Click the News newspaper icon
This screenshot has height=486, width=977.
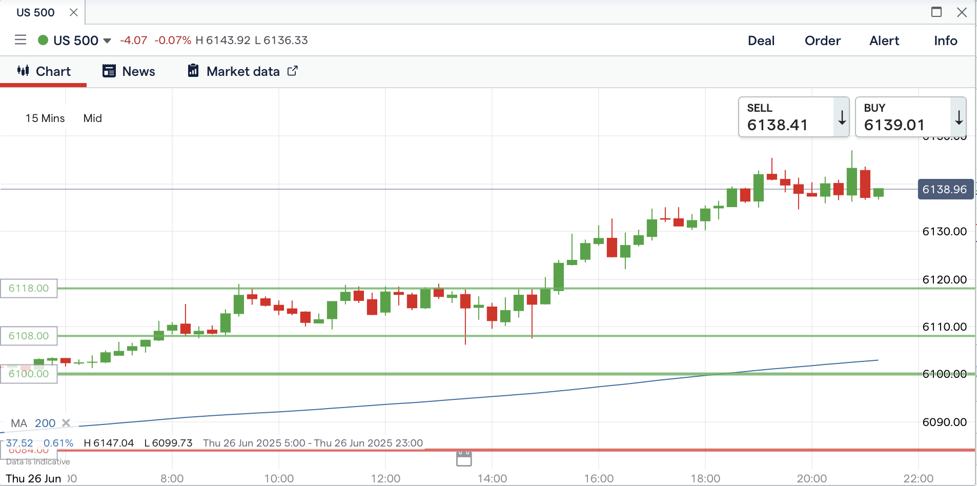[109, 71]
